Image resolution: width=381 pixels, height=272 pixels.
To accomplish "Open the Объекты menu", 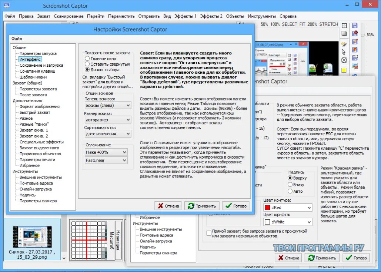I will tap(235, 16).
